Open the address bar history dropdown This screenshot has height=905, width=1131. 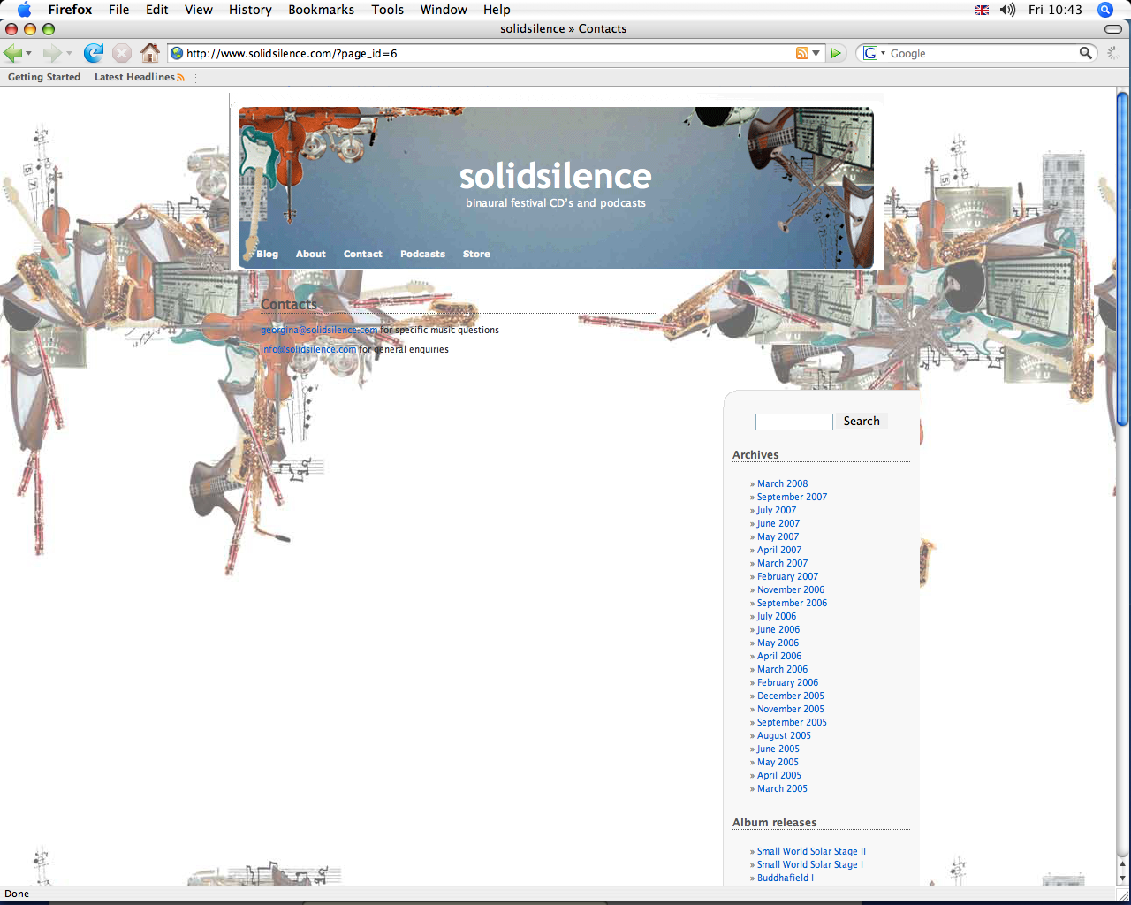click(x=816, y=53)
